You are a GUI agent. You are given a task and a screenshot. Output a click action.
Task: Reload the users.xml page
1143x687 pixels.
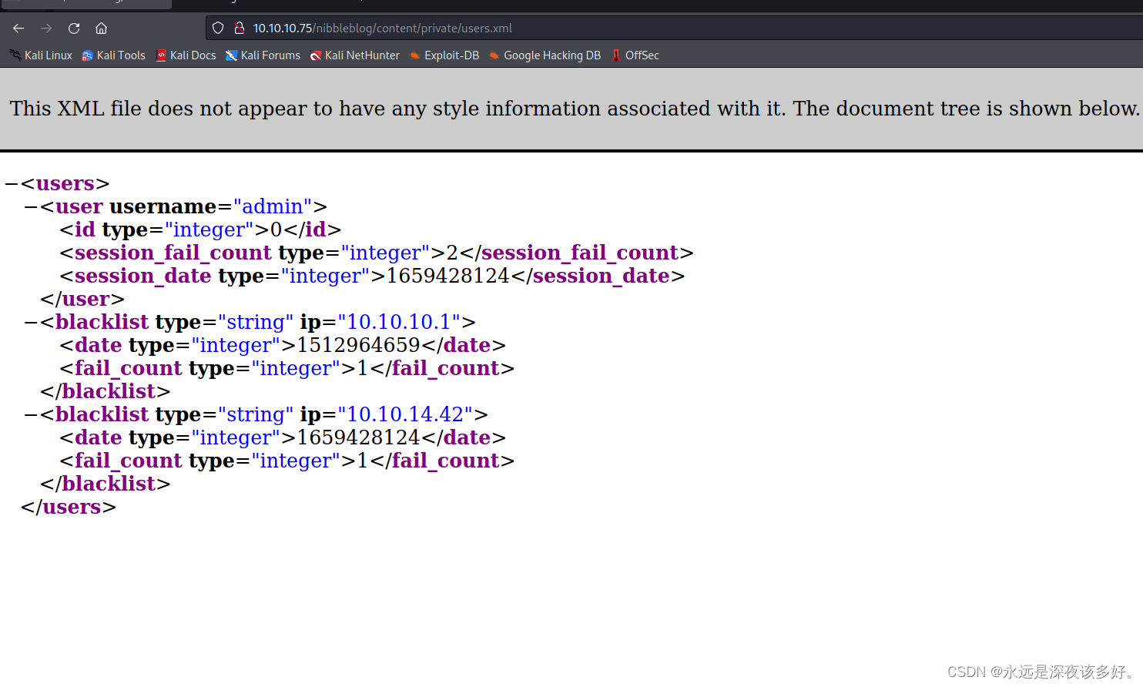click(74, 28)
